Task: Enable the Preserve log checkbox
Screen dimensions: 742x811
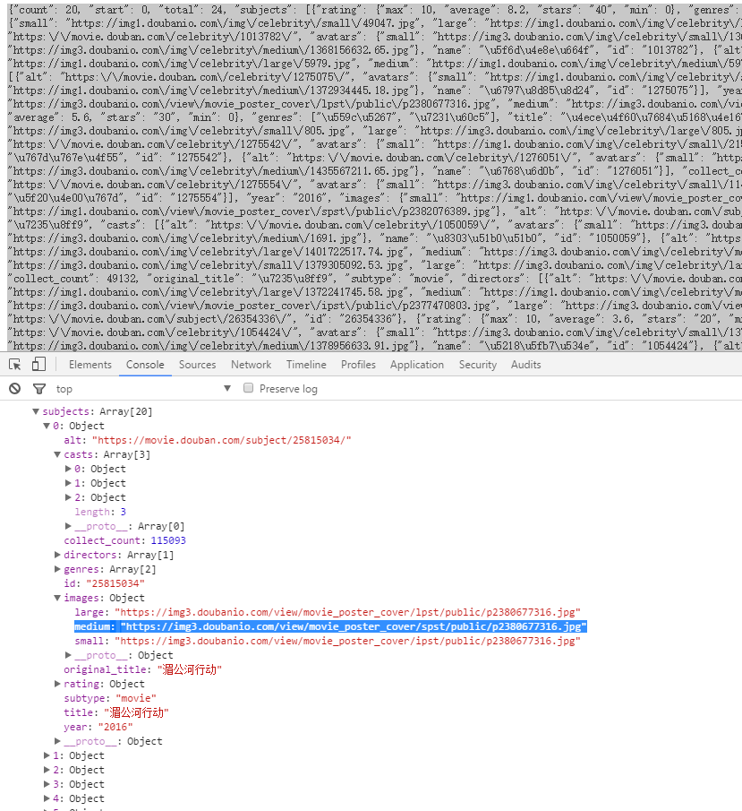Action: tap(251, 389)
